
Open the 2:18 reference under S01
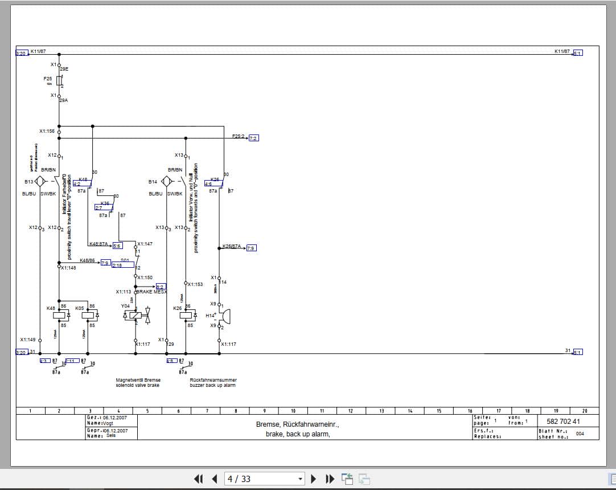tap(122, 265)
